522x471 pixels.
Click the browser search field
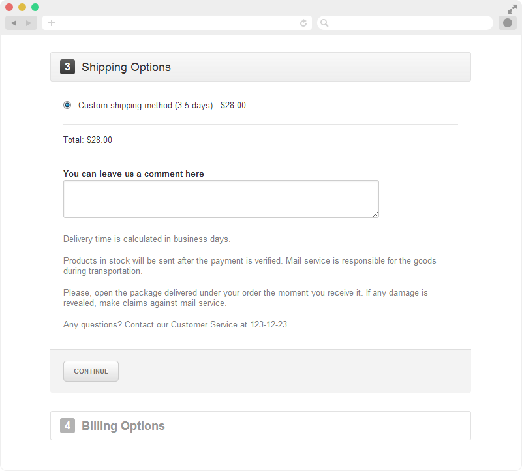point(405,23)
